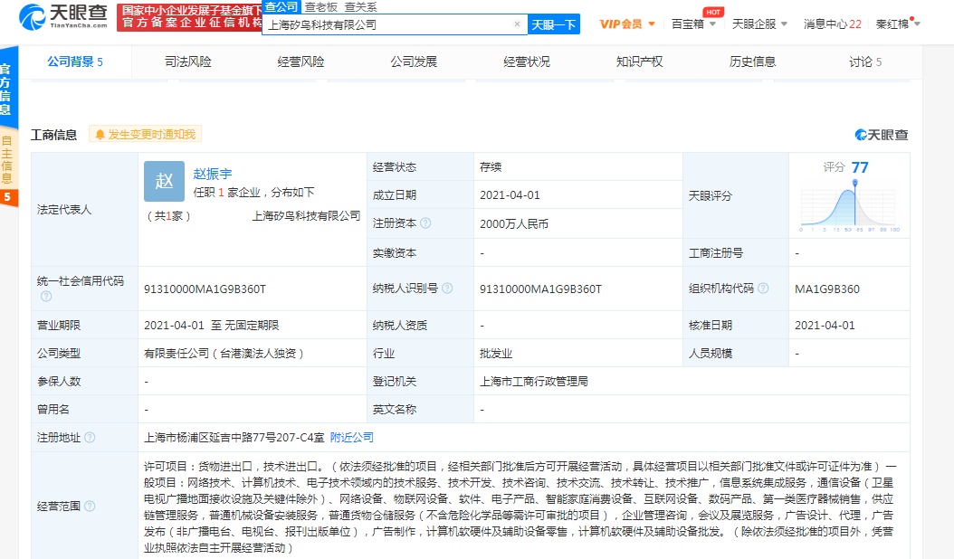The width and height of the screenshot is (954, 559).
Task: Select the 查公司 search tab
Action: [x=281, y=6]
